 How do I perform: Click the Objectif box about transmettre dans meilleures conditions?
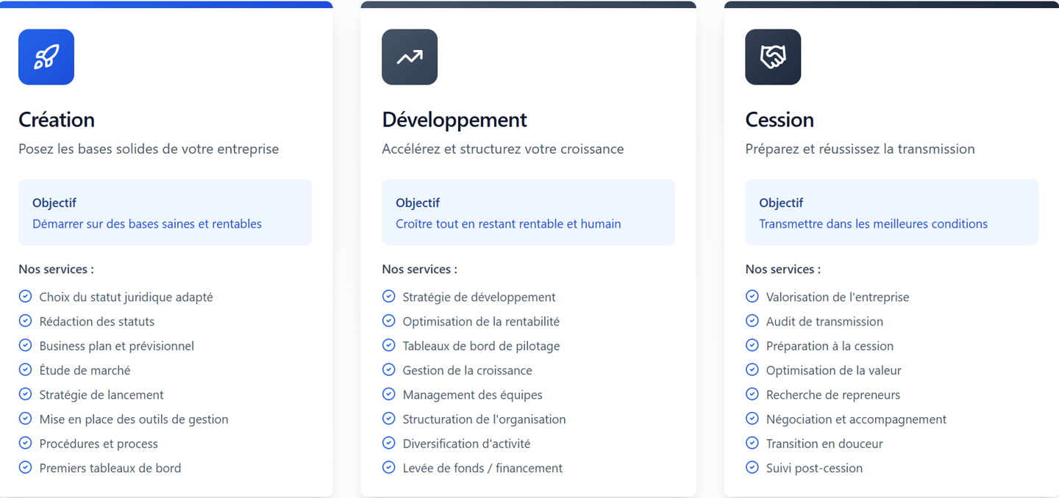point(891,212)
